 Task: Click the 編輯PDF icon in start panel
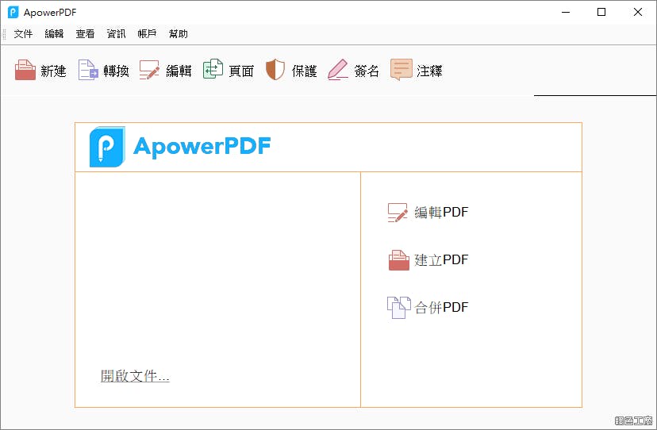tap(398, 213)
